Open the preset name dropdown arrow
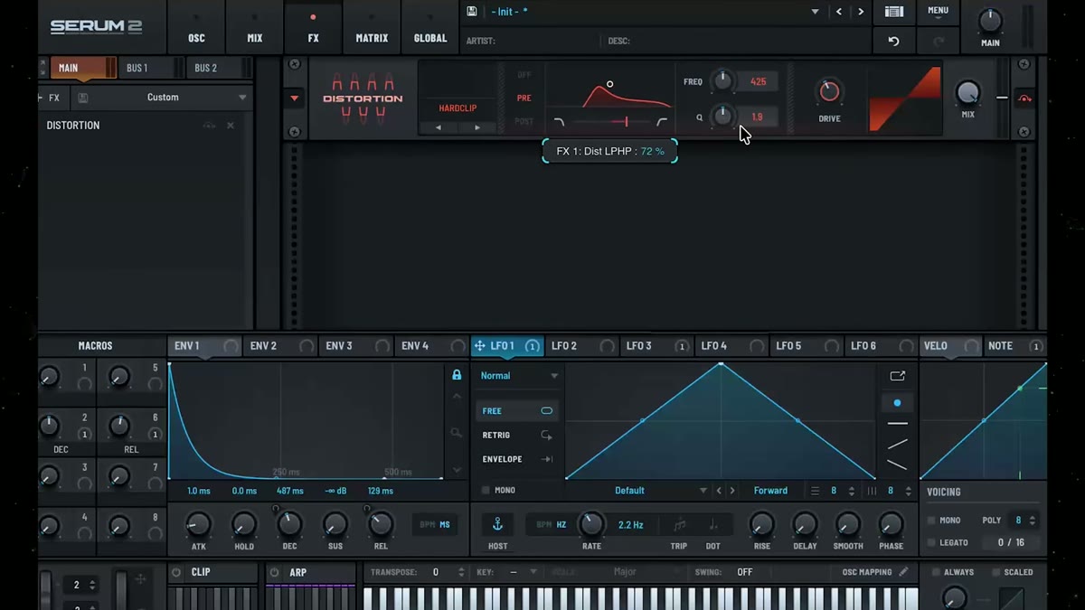 coord(815,12)
